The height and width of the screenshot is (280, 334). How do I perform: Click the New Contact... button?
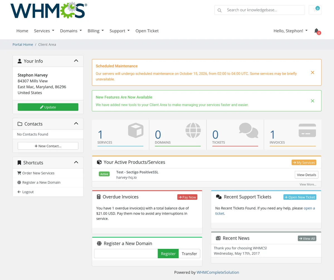(x=48, y=146)
